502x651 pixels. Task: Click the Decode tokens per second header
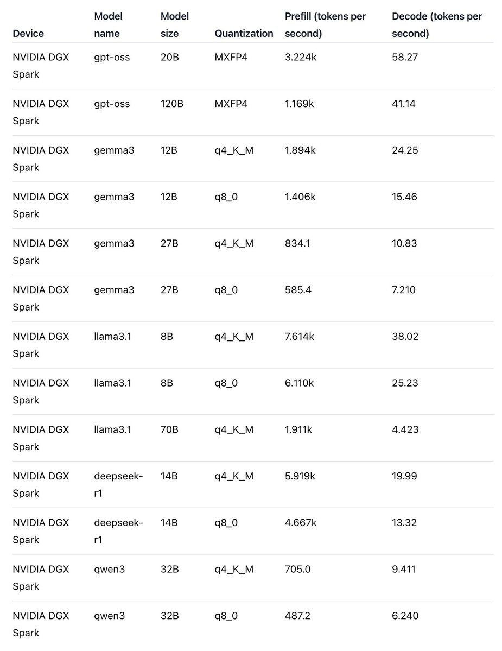(437, 25)
